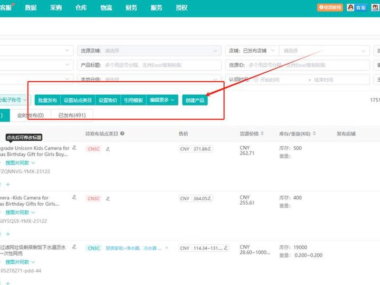Click the plus icon under FZQNNVG-YMX-23122
The image size is (380, 285).
point(8,184)
